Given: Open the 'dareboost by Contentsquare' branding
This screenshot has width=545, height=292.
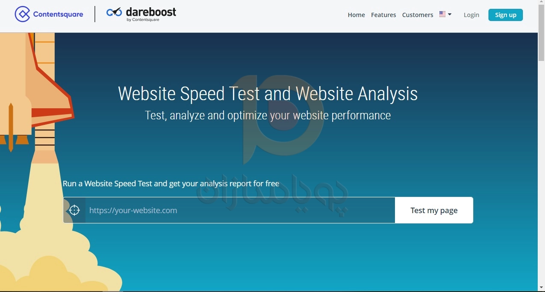Looking at the screenshot, I should click(x=141, y=14).
